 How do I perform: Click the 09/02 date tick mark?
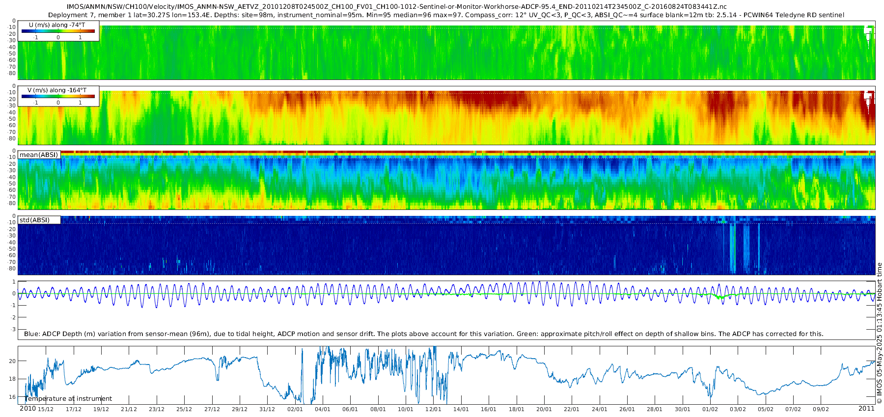coord(821,409)
